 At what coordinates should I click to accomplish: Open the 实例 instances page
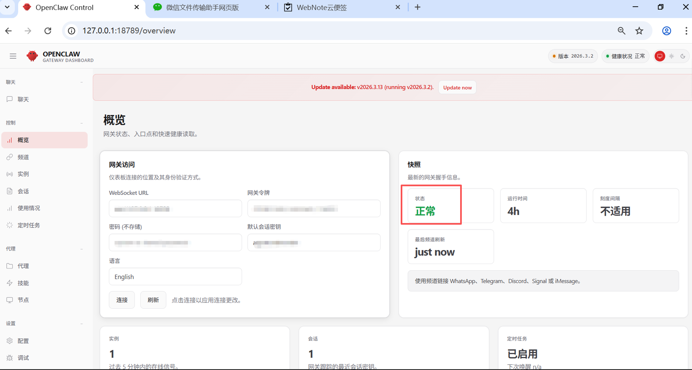point(23,174)
